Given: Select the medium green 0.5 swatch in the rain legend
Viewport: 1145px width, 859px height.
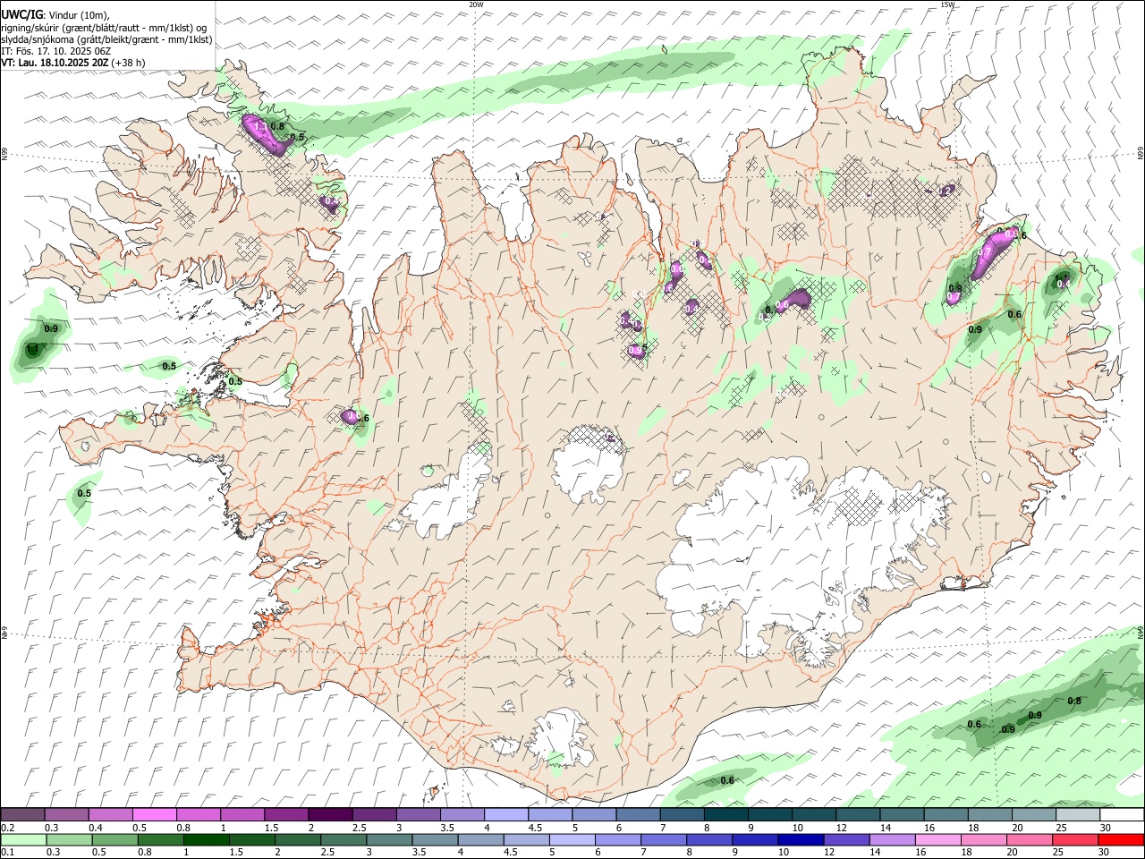Looking at the screenshot, I should tap(114, 839).
